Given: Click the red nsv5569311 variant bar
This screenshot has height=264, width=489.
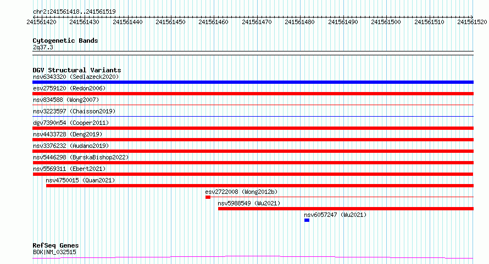Looking at the screenshot, I should (x=253, y=174).
